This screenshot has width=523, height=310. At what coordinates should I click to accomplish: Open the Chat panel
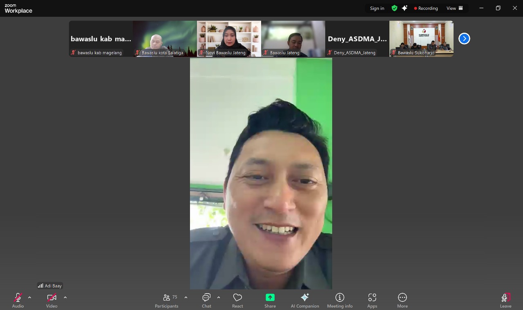[x=206, y=300]
